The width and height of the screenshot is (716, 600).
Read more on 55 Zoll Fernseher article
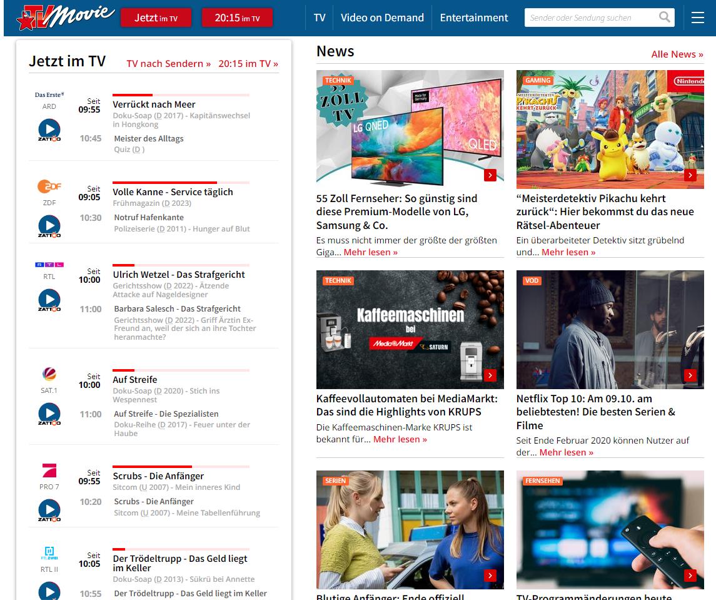(370, 252)
